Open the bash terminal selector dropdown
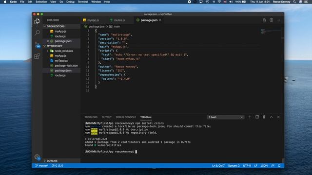 coord(225,117)
